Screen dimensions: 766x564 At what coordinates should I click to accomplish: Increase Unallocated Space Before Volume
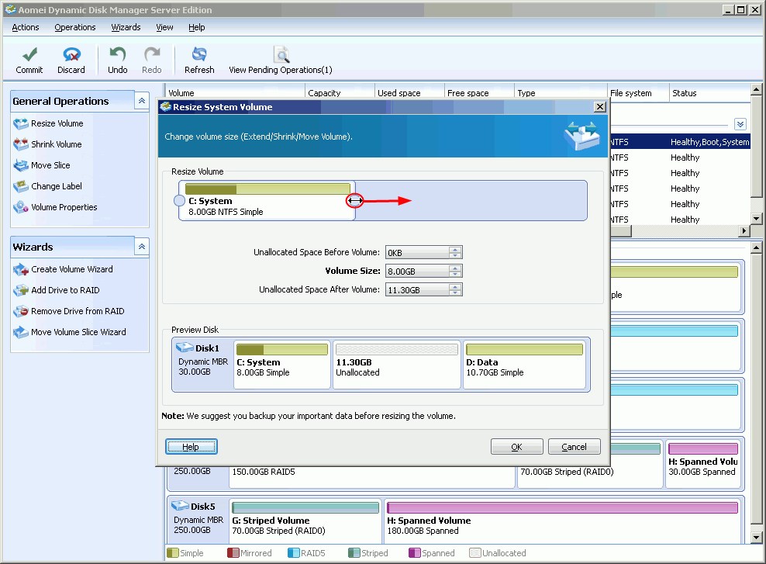(455, 249)
